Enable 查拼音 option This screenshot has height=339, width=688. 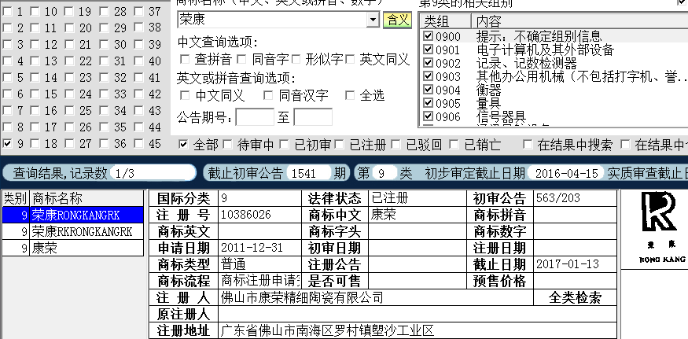pyautogui.click(x=185, y=59)
